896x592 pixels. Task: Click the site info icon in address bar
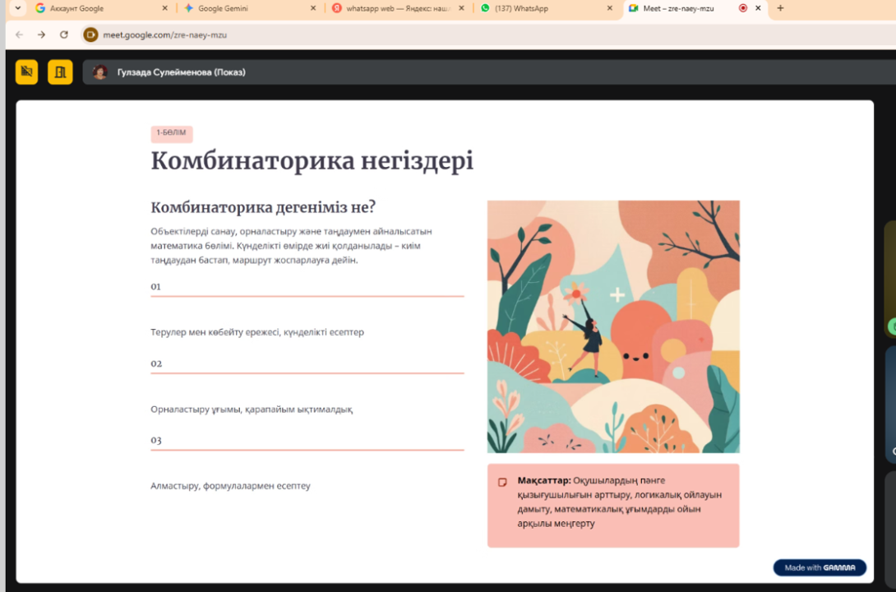[90, 35]
